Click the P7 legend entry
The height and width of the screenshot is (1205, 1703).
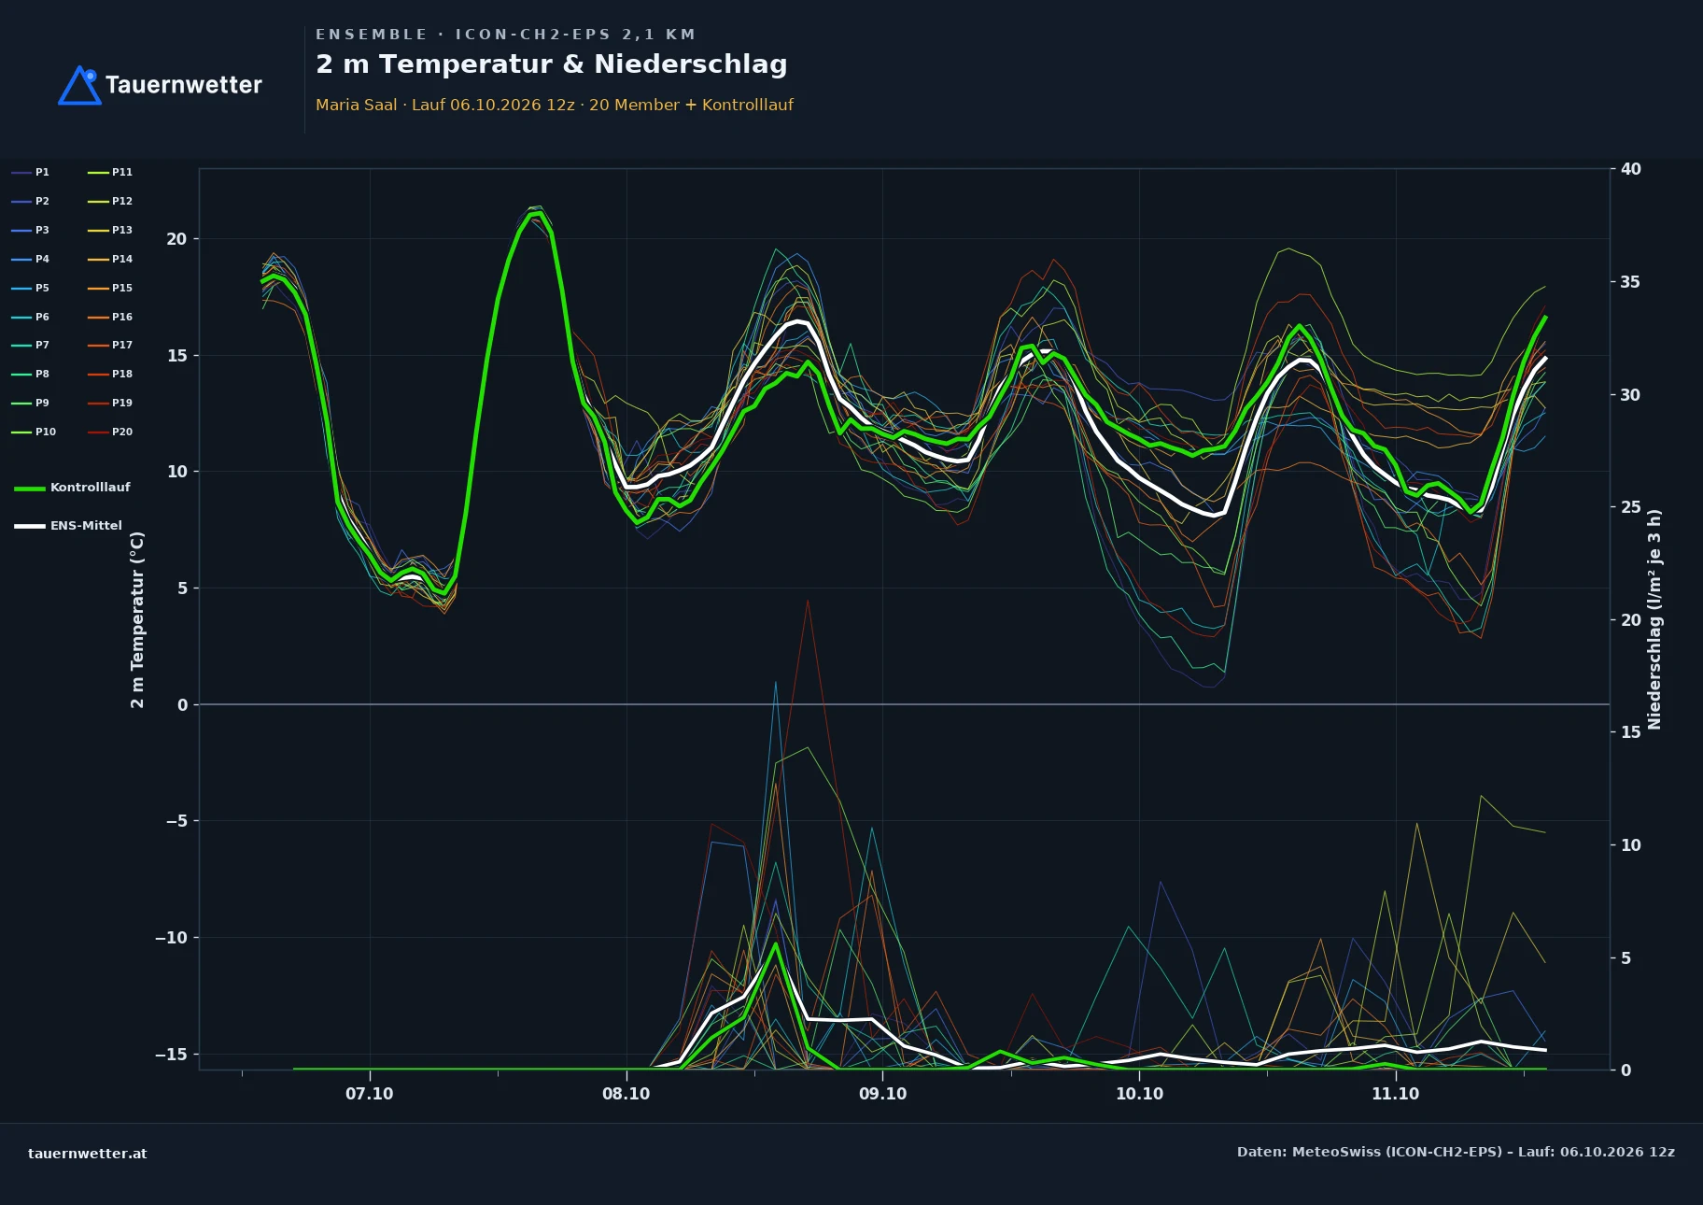click(x=31, y=345)
